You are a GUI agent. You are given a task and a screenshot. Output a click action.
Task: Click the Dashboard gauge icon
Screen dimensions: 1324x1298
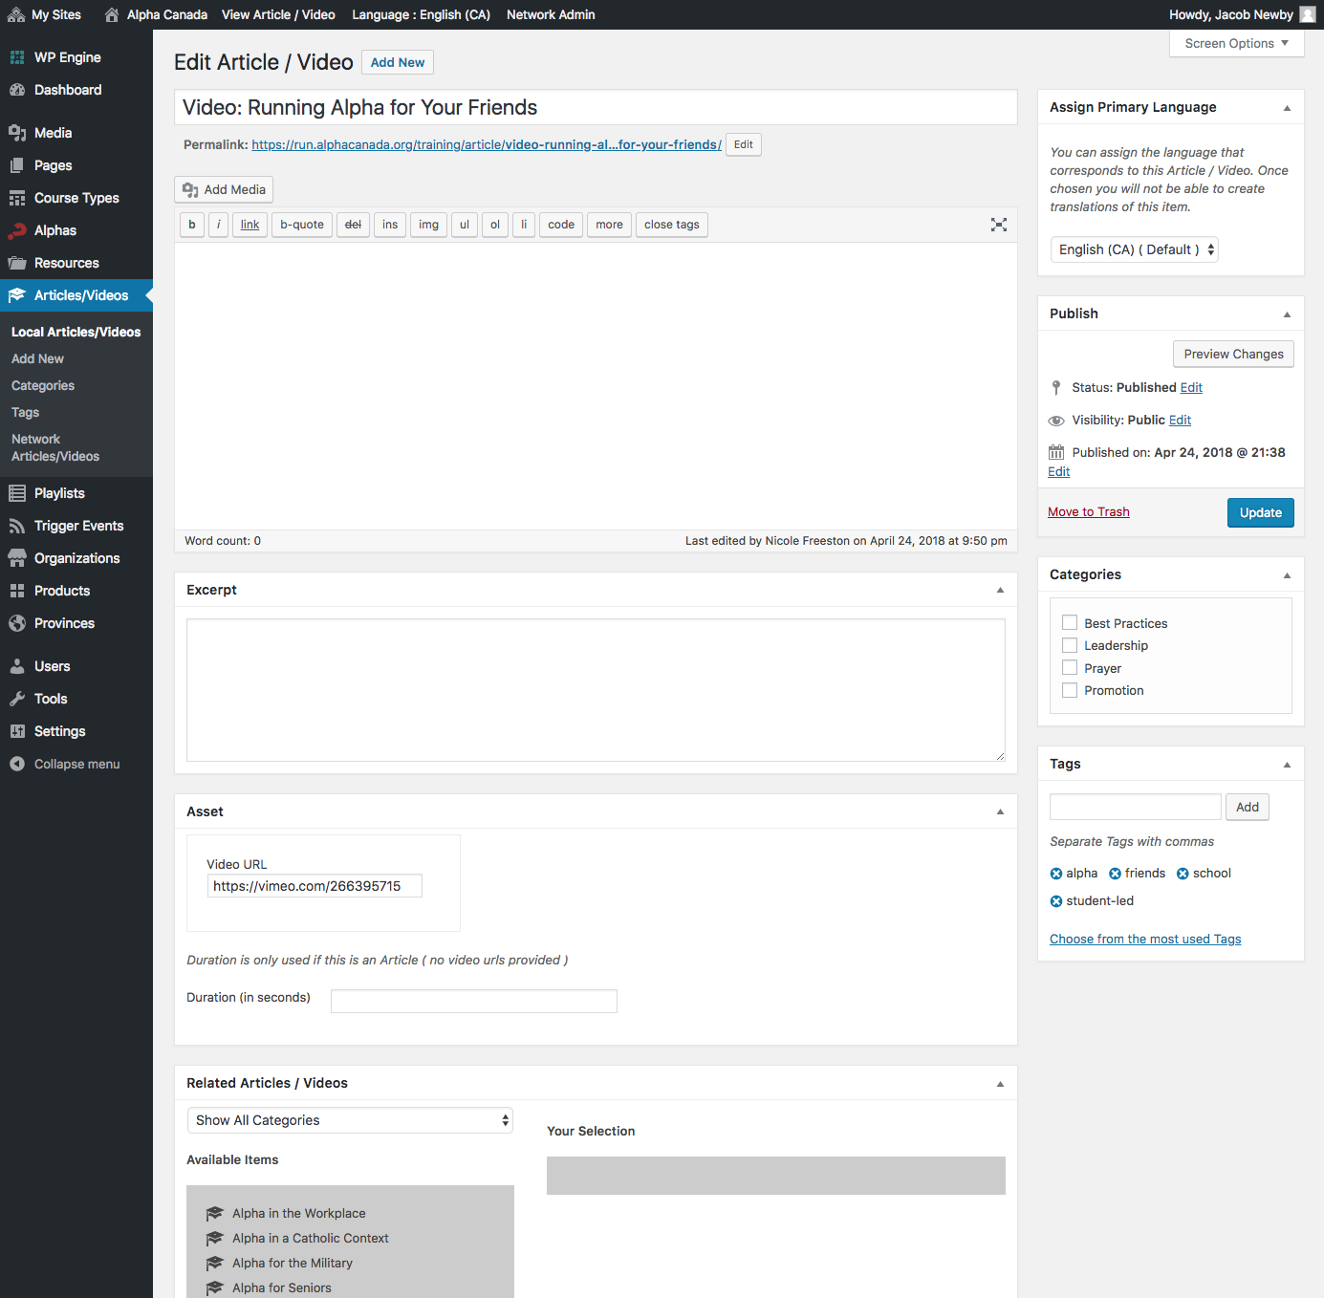(17, 90)
